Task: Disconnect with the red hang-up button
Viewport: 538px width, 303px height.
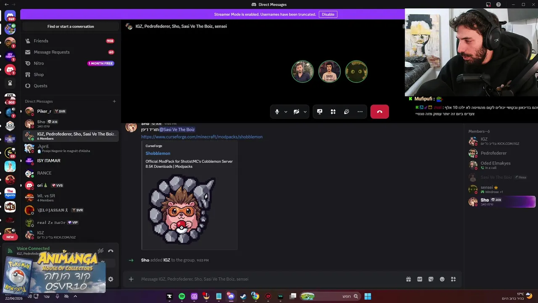Action: (380, 112)
